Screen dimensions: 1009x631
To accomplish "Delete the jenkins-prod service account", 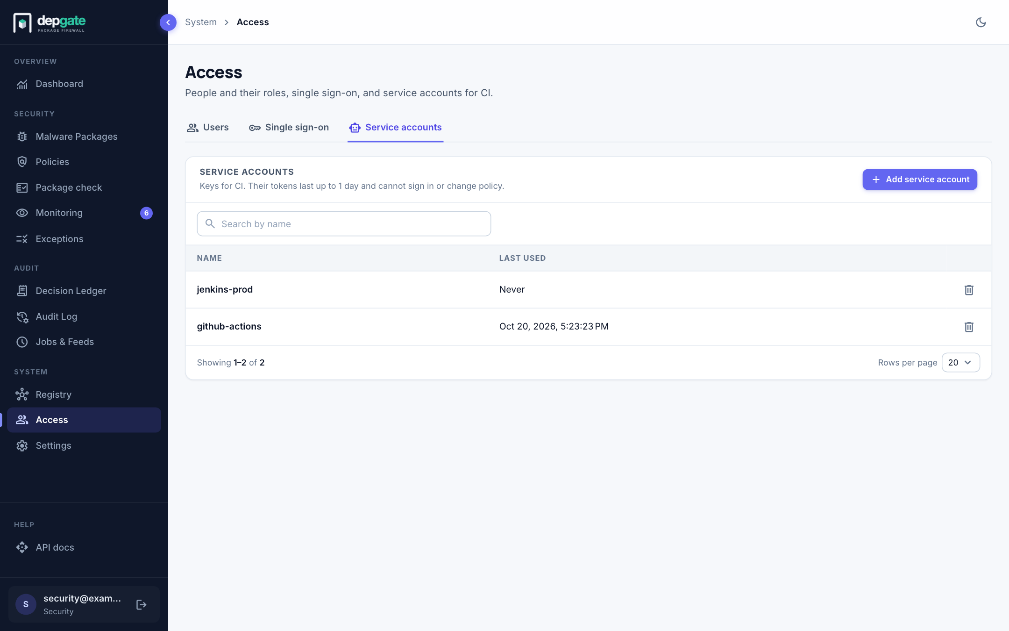I will pos(969,290).
